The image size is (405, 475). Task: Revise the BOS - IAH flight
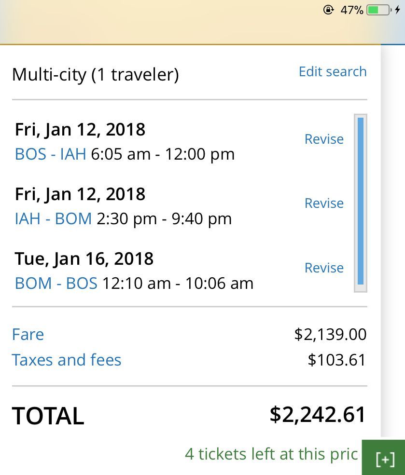pyautogui.click(x=324, y=139)
